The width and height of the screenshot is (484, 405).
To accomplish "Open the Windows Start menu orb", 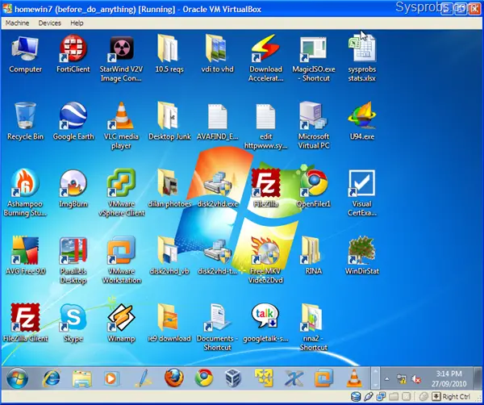I will (17, 378).
